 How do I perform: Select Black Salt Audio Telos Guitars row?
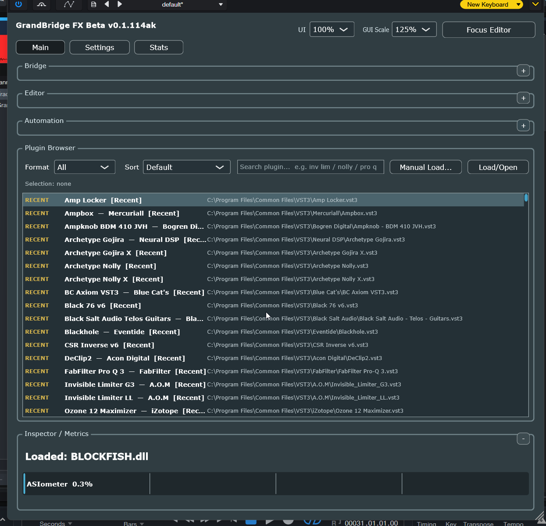coord(273,318)
